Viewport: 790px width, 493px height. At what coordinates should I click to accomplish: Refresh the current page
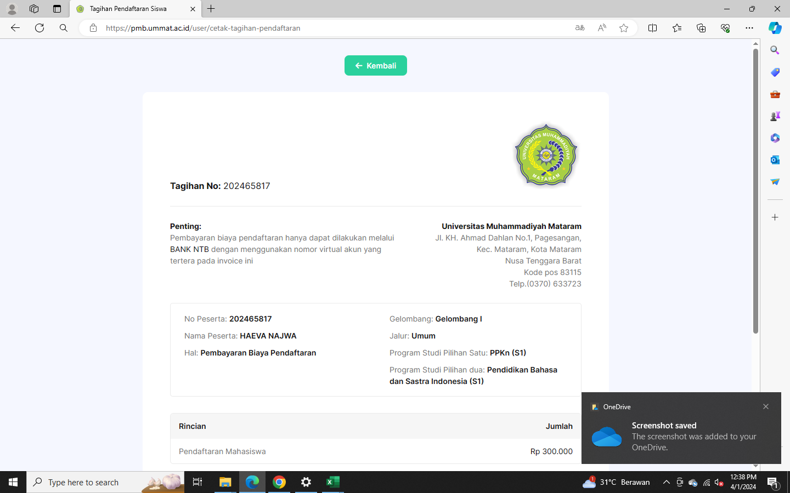[x=39, y=28]
